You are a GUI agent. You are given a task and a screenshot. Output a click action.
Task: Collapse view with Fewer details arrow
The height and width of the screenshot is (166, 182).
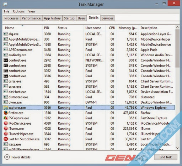tap(7, 157)
